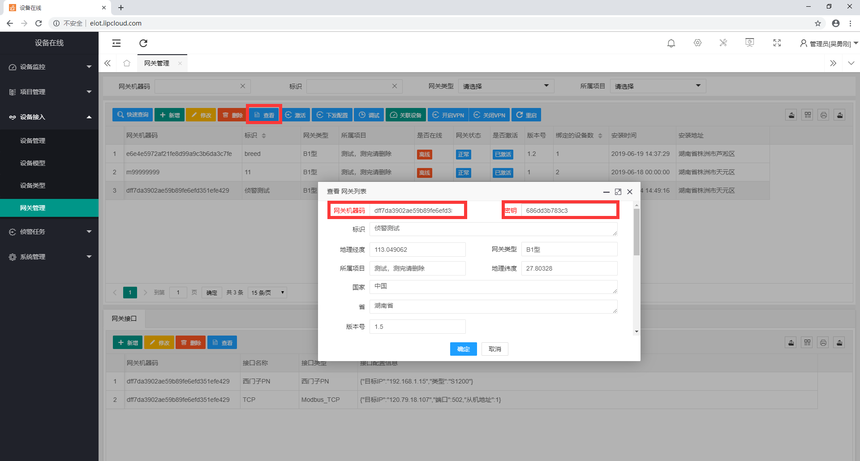860x461 pixels.
Task: Sort the 绑定的设备数 column
Action: click(x=600, y=136)
